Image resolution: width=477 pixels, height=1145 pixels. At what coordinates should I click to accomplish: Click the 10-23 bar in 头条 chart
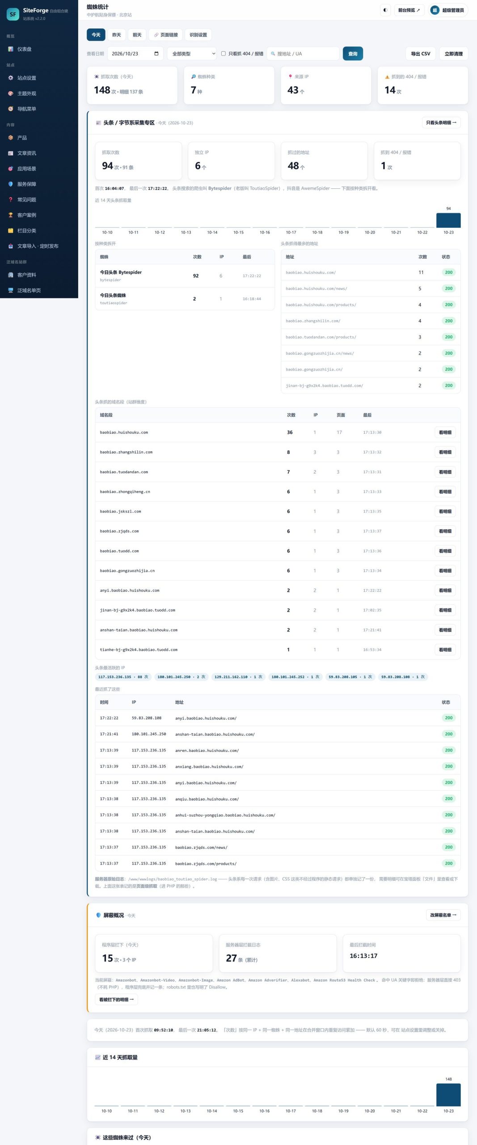point(448,220)
